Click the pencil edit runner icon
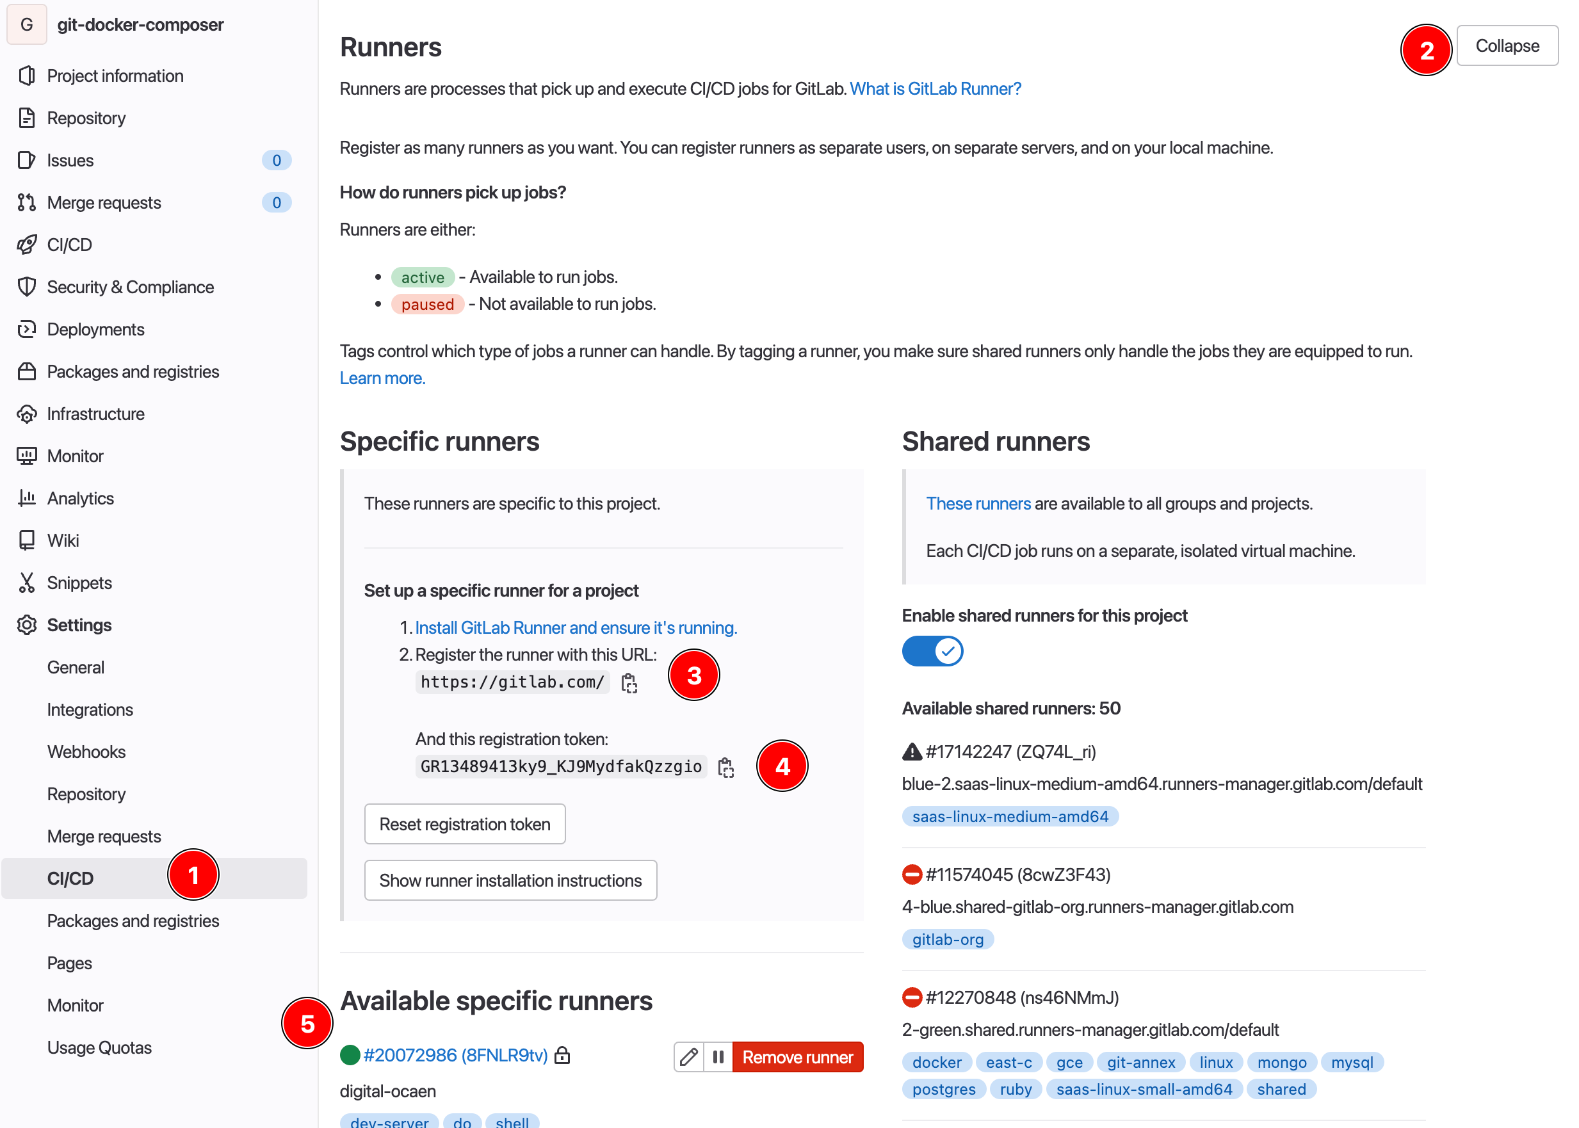The height and width of the screenshot is (1128, 1579). click(x=688, y=1056)
